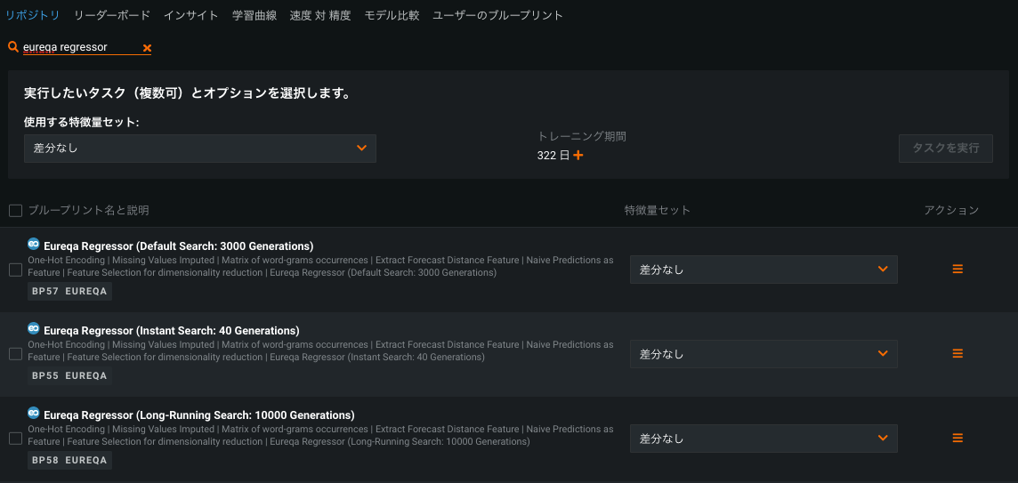Image resolution: width=1018 pixels, height=483 pixels.
Task: Click the EUREQA tag next to BP55
Action: (x=86, y=376)
